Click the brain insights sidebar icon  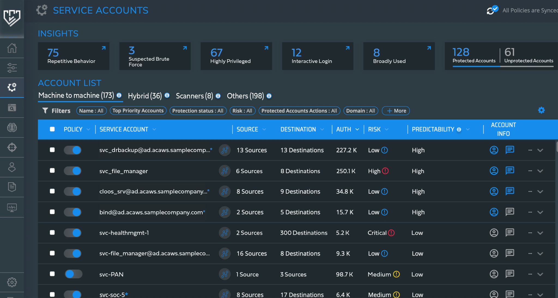click(12, 128)
